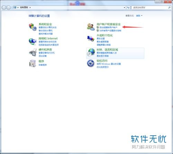Open the 用户帐户和家庭安全 heading link
The height and width of the screenshot is (154, 173).
pyautogui.click(x=109, y=24)
